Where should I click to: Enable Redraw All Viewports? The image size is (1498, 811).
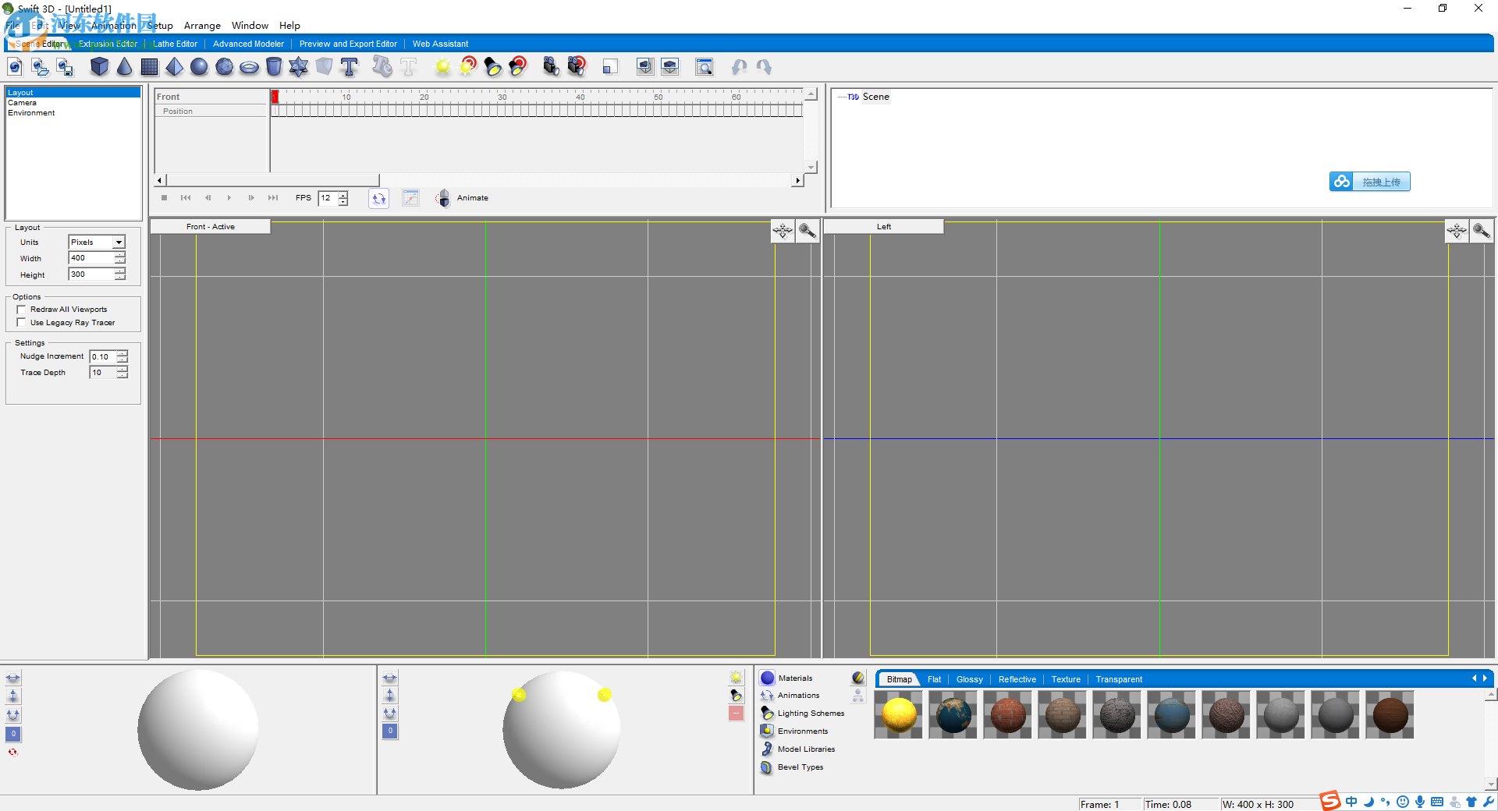(x=22, y=310)
